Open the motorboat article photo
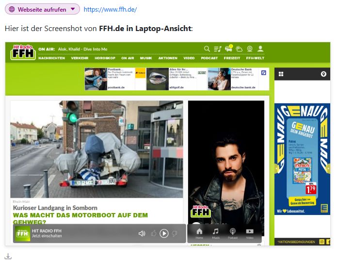The image size is (338, 263). click(97, 149)
